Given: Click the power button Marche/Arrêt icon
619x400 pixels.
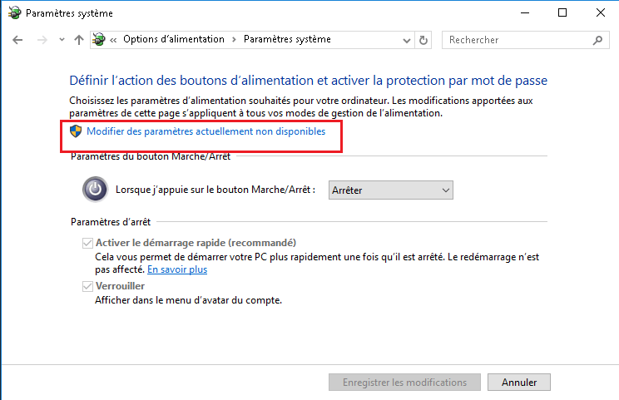Looking at the screenshot, I should [95, 190].
